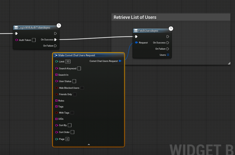Click the Auth Token input field
Viewport: 235px width, 155px height.
(x=34, y=40)
